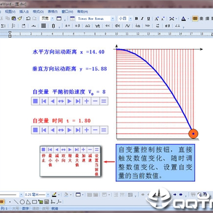Start bidirectional change for time t
Screen dimensions: 213x213
(x=61, y=130)
